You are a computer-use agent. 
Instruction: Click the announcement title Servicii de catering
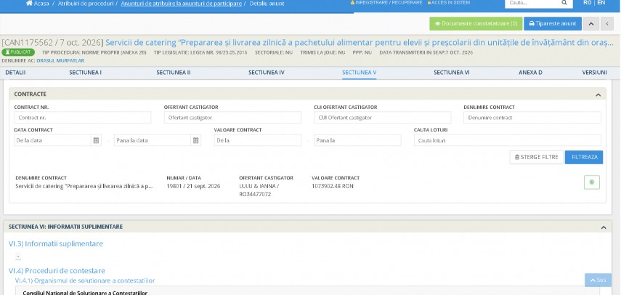pos(360,42)
